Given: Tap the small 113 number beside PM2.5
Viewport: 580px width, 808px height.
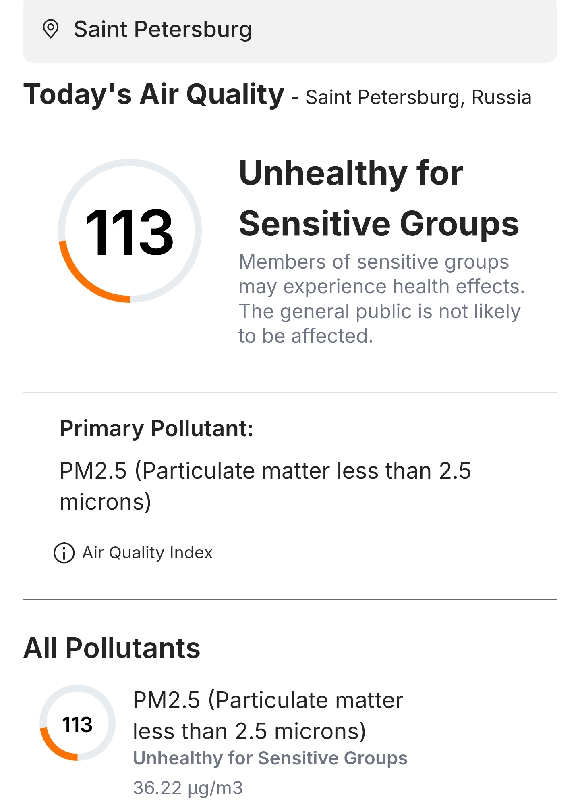Looking at the screenshot, I should pos(77,725).
